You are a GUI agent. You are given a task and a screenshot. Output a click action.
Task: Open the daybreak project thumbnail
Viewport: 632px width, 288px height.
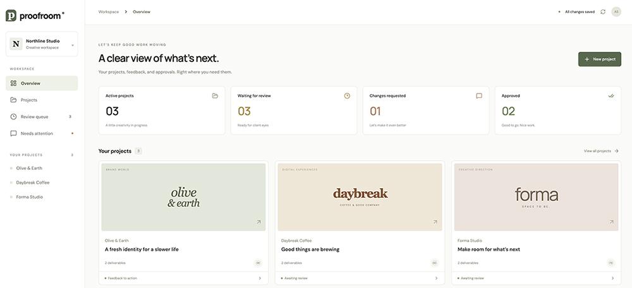(x=360, y=197)
